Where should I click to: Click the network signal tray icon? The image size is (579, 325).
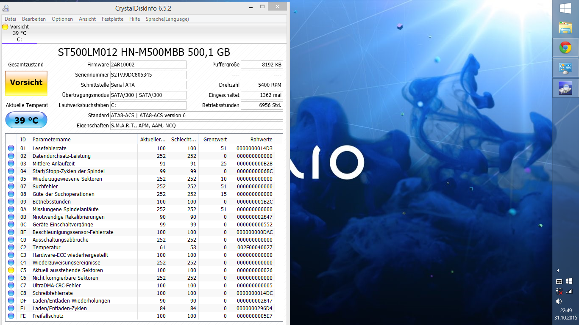coord(569,291)
